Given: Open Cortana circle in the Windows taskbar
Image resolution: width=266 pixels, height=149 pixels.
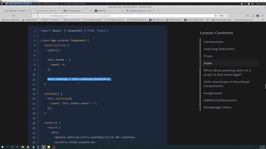Looking at the screenshot, I should tap(12, 147).
